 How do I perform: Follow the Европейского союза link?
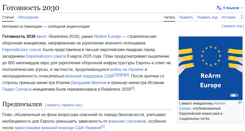[22, 50]
